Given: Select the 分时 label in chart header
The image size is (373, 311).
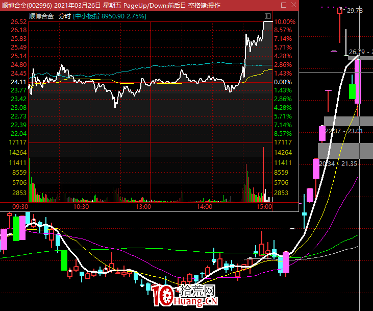Looking at the screenshot, I should pyautogui.click(x=65, y=16).
